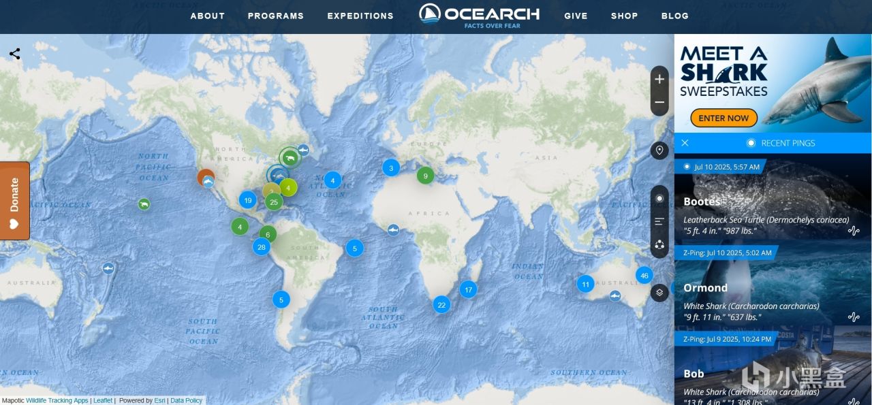Open the green cluster of 4 off Central America
This screenshot has width=872, height=405.
tap(240, 227)
